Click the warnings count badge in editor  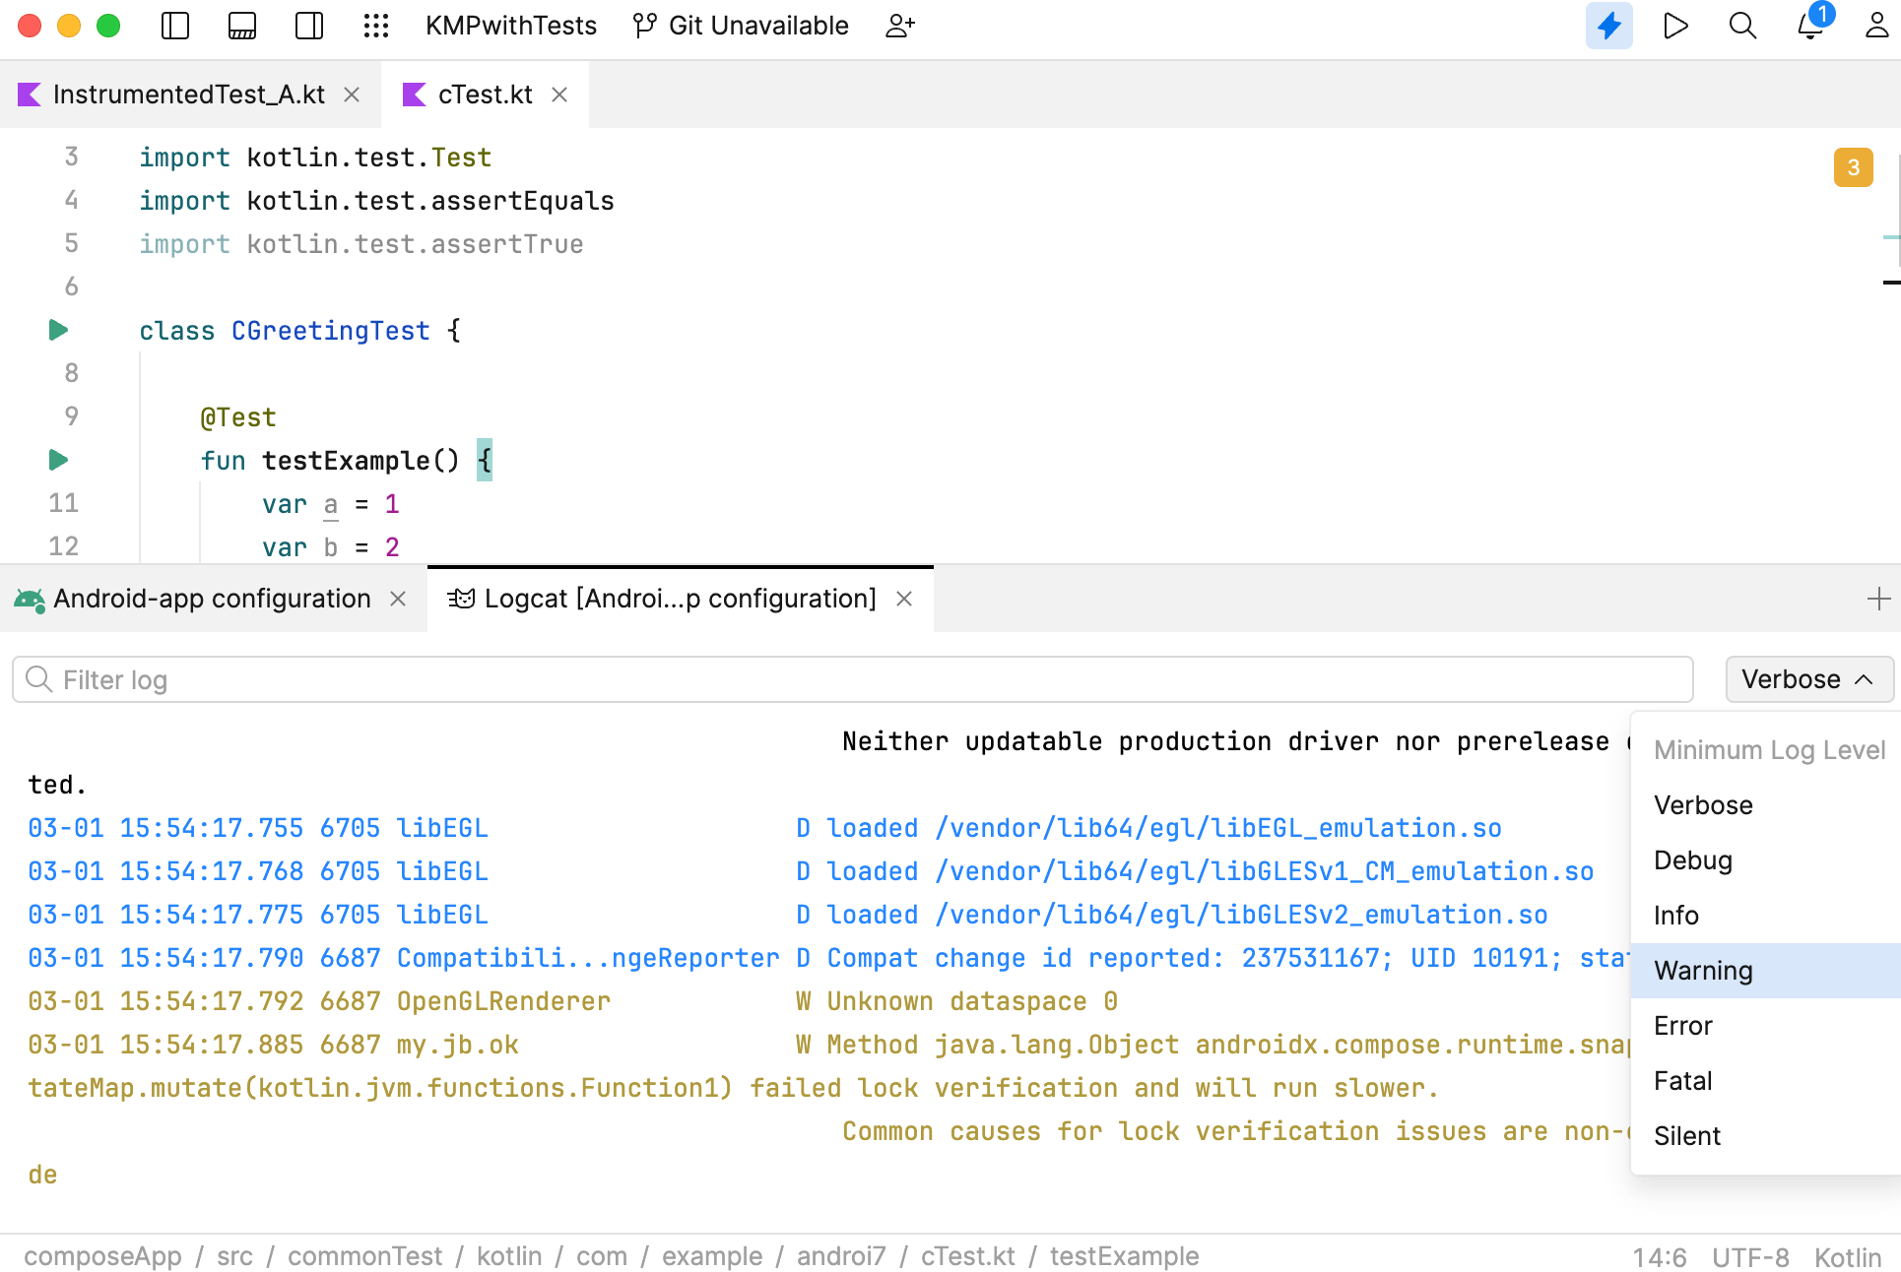click(1853, 167)
